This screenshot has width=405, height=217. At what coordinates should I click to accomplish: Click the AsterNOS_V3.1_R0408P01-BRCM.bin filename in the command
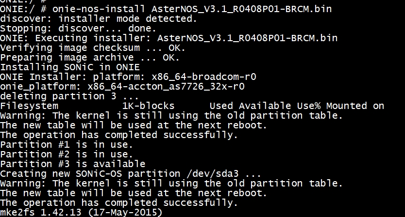pyautogui.click(x=241, y=9)
